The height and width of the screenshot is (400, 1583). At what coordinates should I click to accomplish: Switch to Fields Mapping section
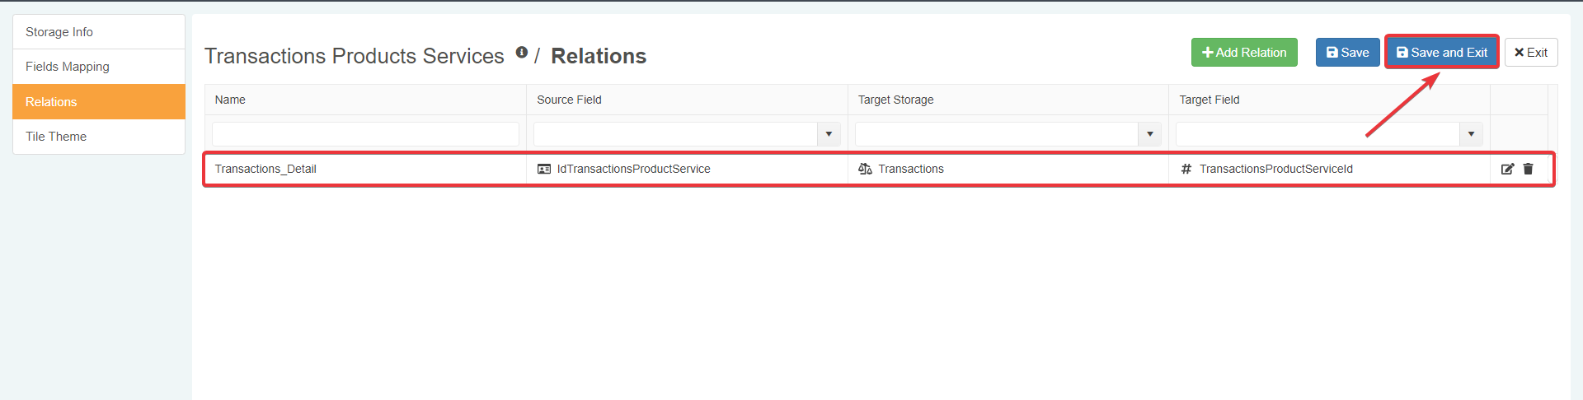[x=68, y=67]
